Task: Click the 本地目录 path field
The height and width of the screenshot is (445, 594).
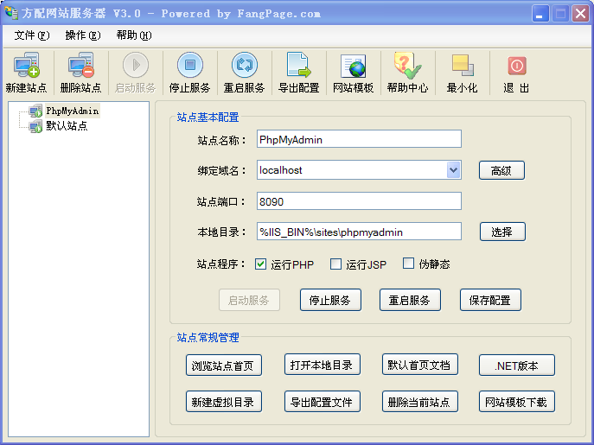Action: (359, 232)
